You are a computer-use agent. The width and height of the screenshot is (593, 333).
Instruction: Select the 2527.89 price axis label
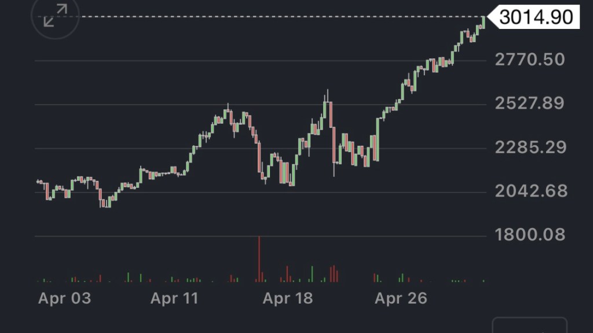pyautogui.click(x=529, y=103)
